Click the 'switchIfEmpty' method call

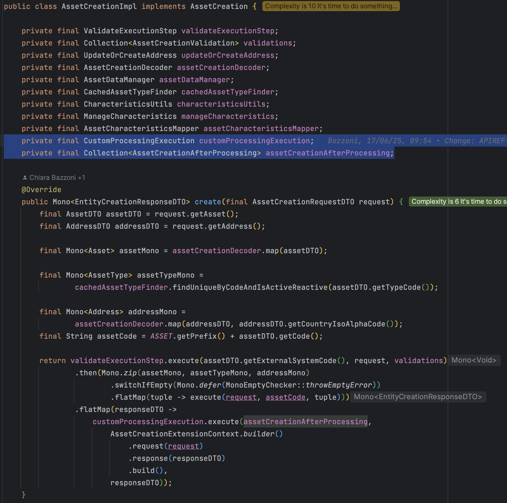[x=143, y=385]
